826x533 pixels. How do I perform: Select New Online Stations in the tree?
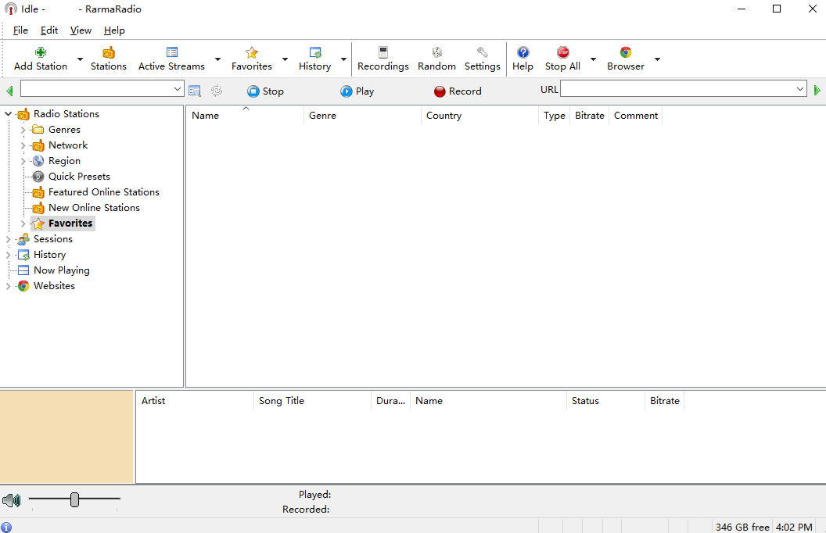click(x=94, y=208)
